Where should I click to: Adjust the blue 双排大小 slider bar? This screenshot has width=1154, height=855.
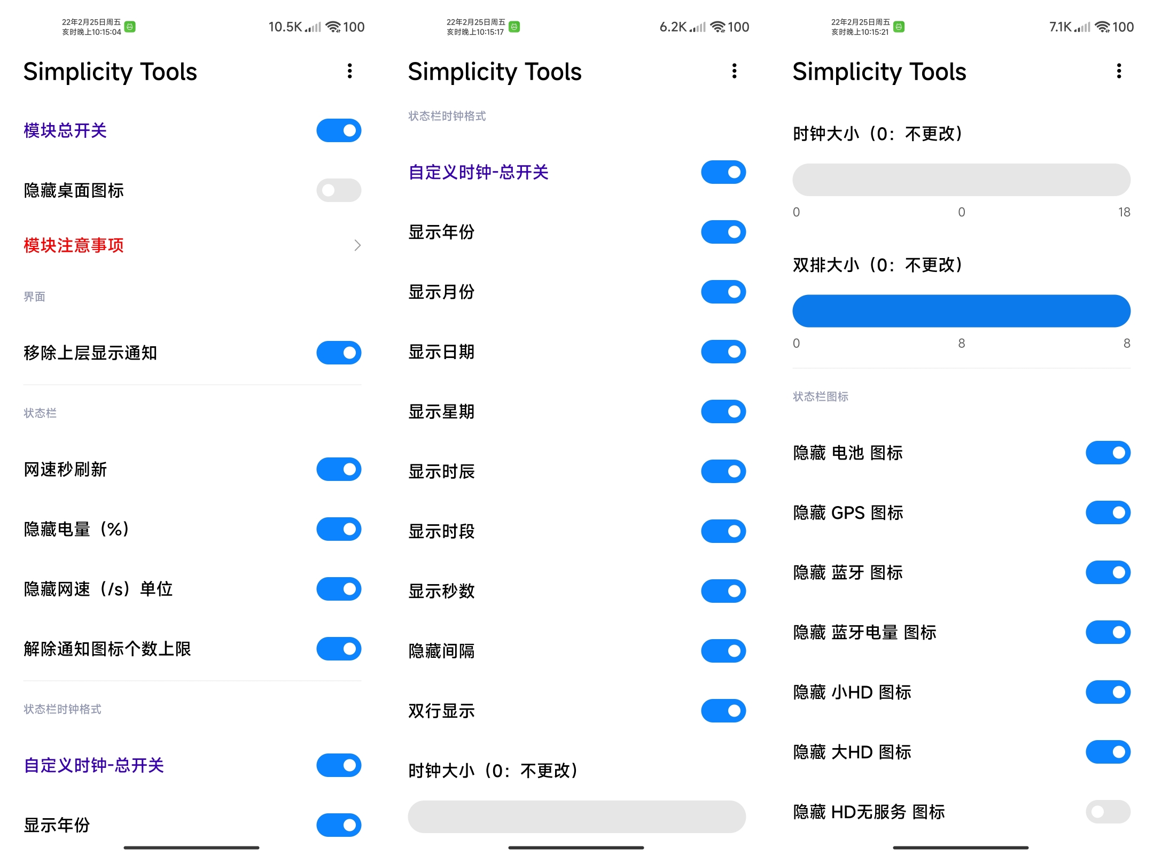961,311
